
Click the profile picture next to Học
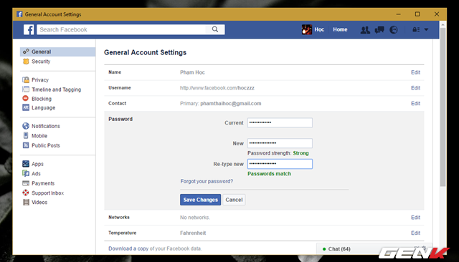[x=306, y=29]
